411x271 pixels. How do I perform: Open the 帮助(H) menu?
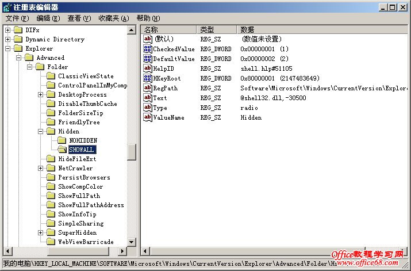coord(148,18)
